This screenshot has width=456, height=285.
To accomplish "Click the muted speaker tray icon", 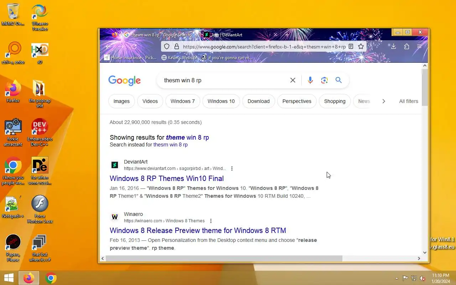I will [423, 278].
